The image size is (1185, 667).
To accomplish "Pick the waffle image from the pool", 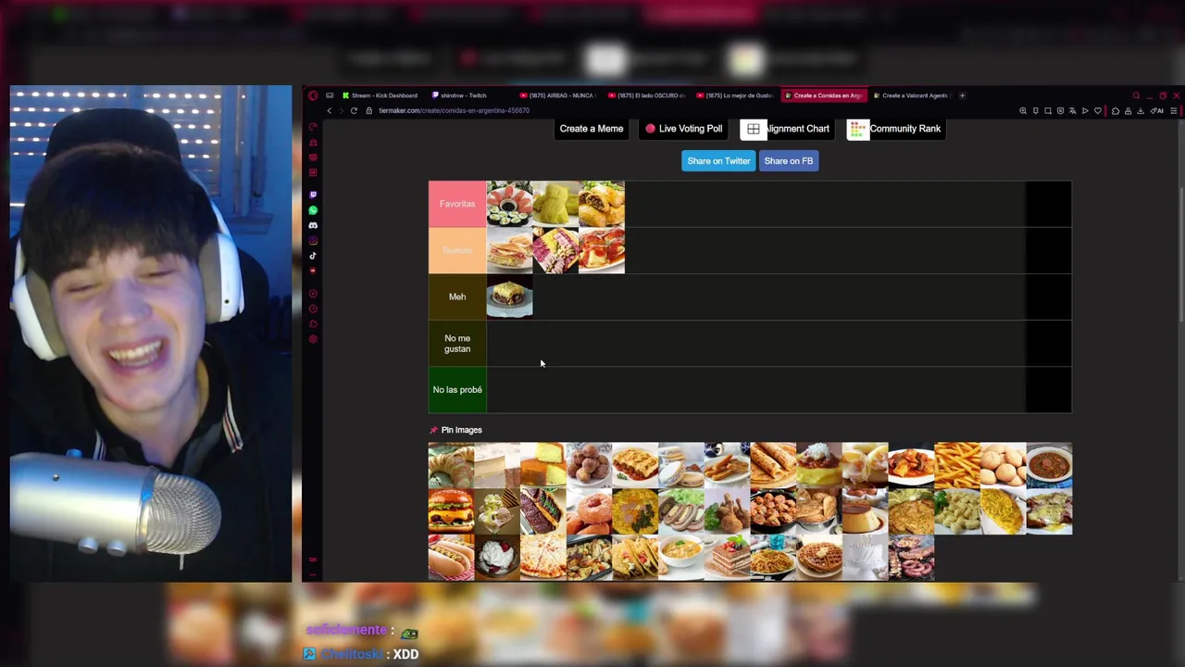I will pos(818,558).
